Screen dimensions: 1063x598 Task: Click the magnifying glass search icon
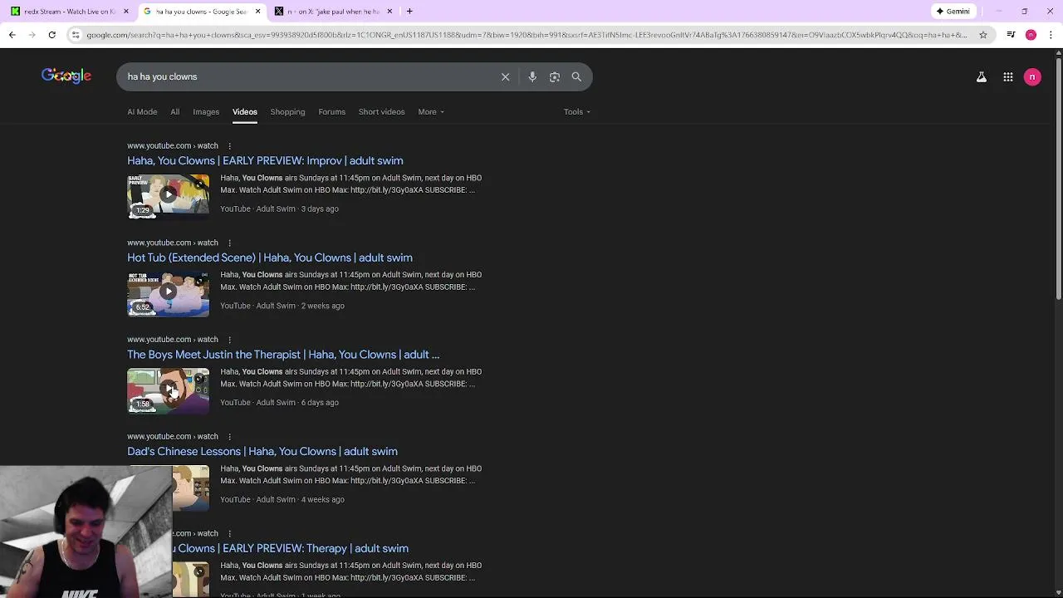click(x=576, y=76)
